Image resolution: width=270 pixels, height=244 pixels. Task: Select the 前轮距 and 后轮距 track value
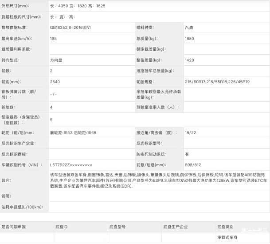click(74, 132)
